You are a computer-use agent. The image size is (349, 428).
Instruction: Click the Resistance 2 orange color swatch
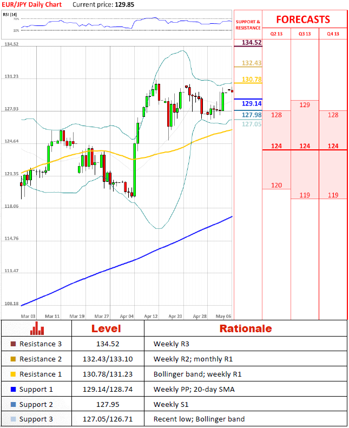pyautogui.click(x=13, y=359)
